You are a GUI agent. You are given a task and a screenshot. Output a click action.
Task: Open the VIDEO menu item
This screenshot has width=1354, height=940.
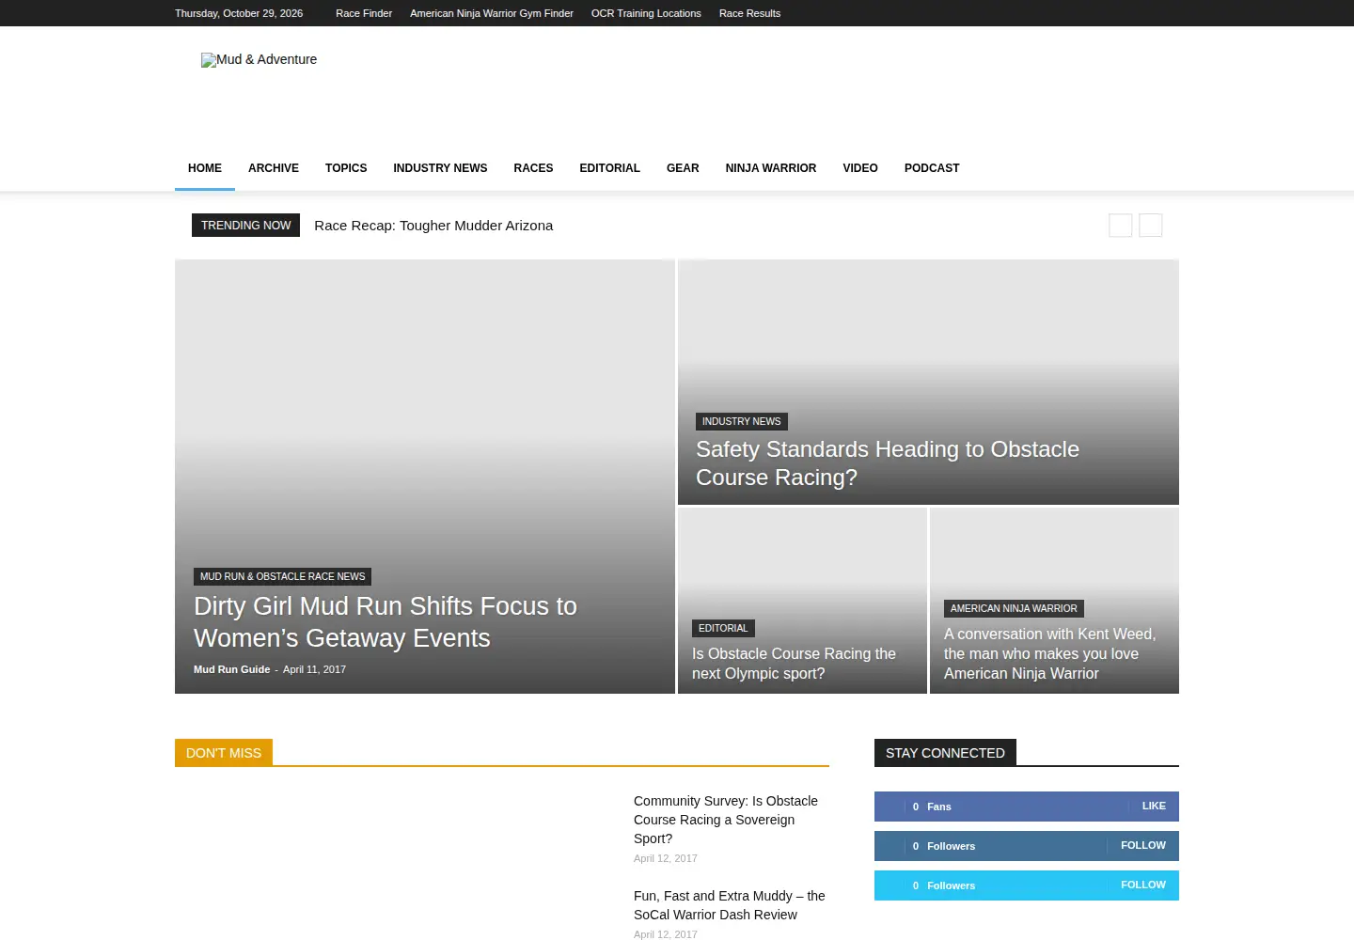pyautogui.click(x=860, y=168)
